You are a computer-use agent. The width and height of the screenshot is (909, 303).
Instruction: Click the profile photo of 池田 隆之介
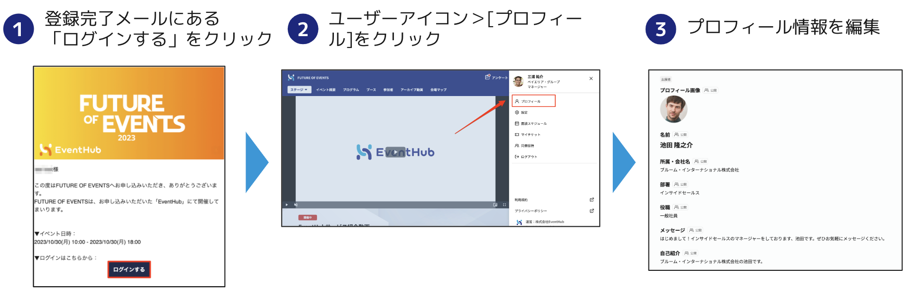click(673, 109)
